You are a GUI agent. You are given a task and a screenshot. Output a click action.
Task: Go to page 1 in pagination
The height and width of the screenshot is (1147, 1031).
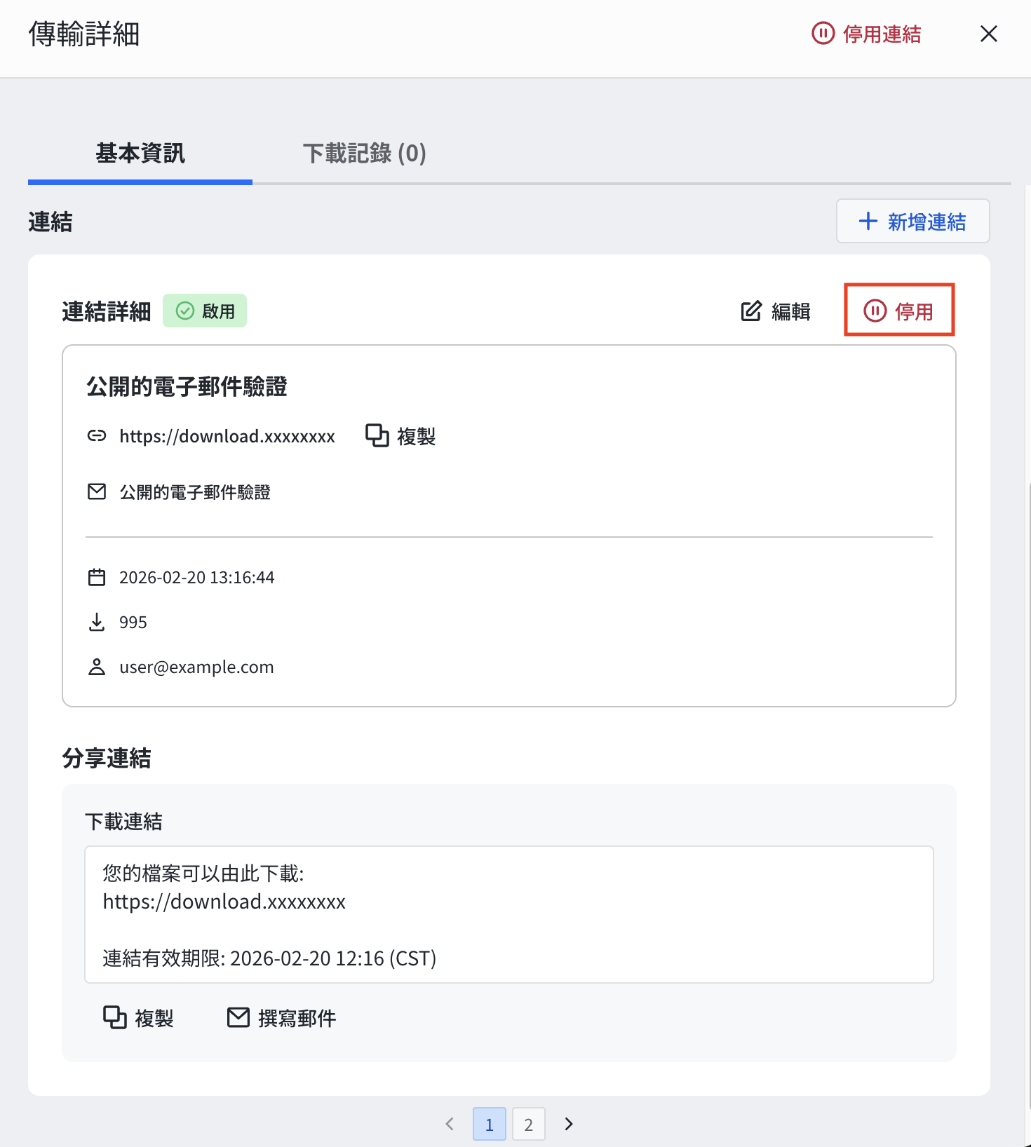[490, 1124]
